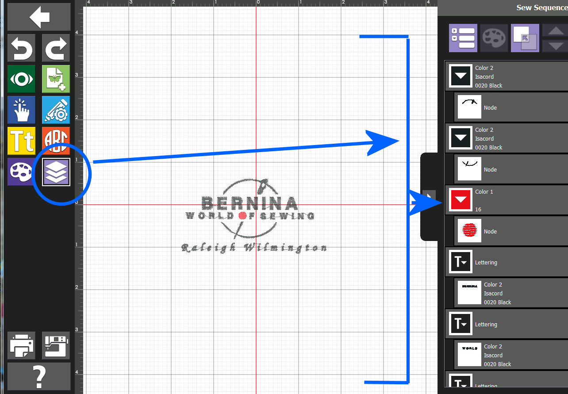Collapse the red Color 1 group
568x394 pixels.
(461, 200)
